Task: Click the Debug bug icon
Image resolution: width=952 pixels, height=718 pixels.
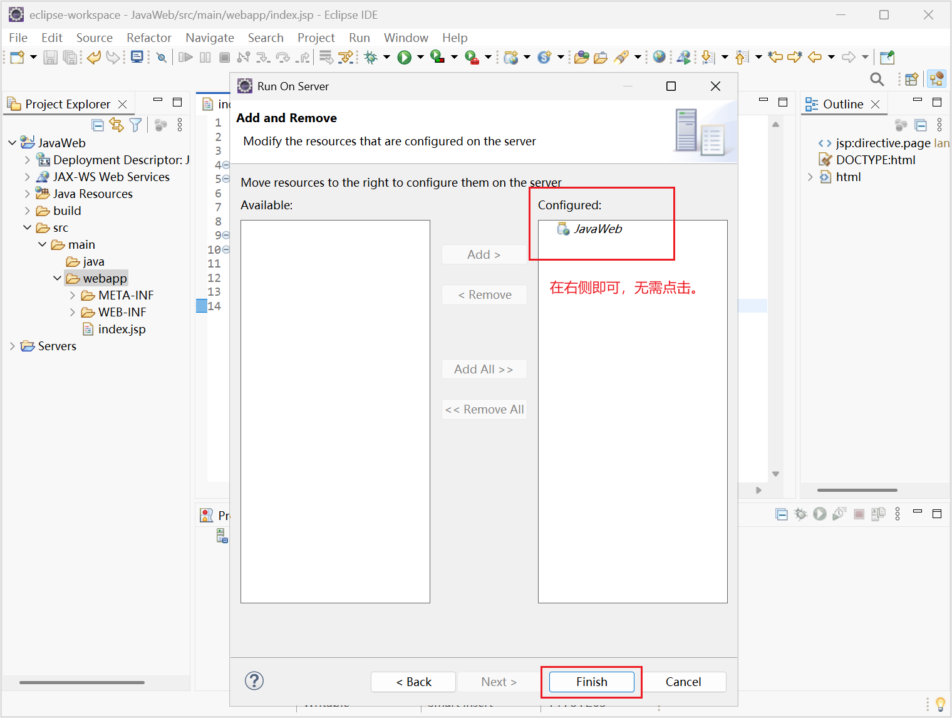Action: 371,58
